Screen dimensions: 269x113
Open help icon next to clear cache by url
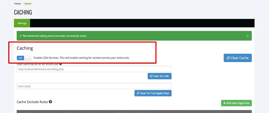61,64
